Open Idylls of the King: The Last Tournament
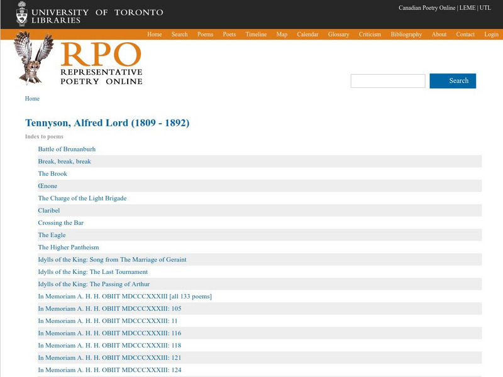Viewport: 503px width, 377px height. (92, 271)
